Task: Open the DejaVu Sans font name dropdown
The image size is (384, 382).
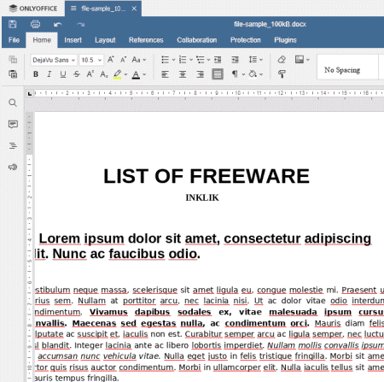Action: tap(54, 60)
